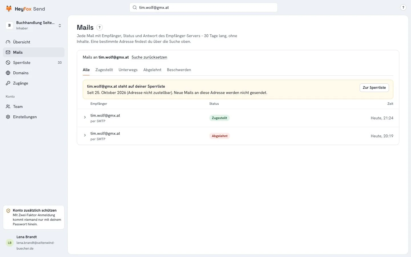Click the LB user avatar
The height and width of the screenshot is (257, 411).
[10, 243]
